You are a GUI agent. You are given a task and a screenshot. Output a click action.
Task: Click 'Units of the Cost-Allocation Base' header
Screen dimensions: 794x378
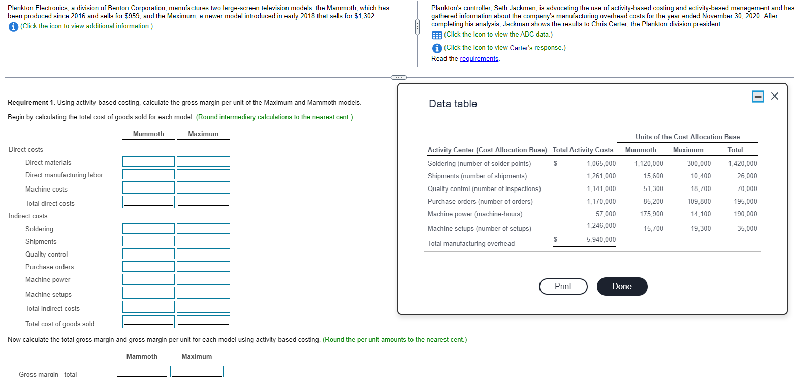687,137
